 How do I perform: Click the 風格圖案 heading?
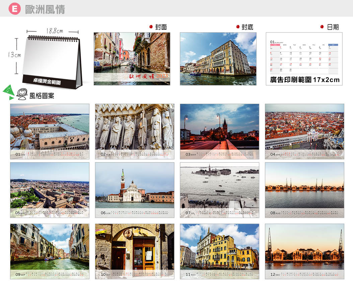coord(42,96)
